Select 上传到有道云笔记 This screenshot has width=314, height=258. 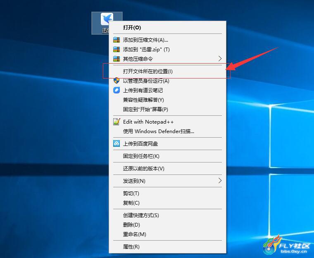click(x=167, y=90)
